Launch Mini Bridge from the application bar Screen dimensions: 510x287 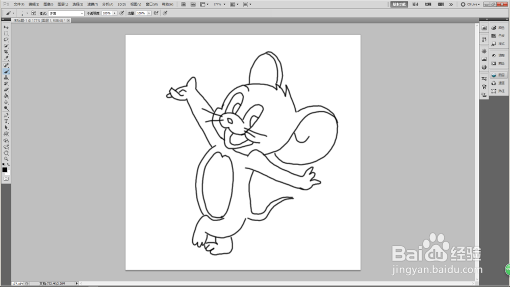click(x=193, y=4)
